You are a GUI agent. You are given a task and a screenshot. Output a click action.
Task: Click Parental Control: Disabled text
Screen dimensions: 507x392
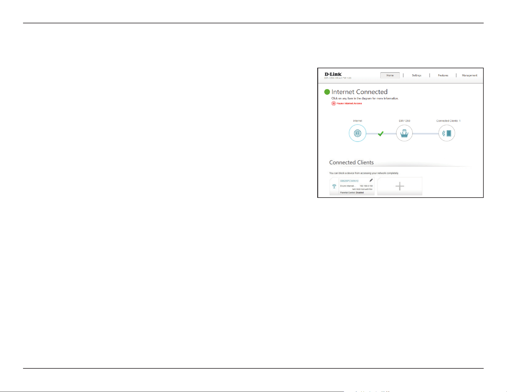point(352,192)
